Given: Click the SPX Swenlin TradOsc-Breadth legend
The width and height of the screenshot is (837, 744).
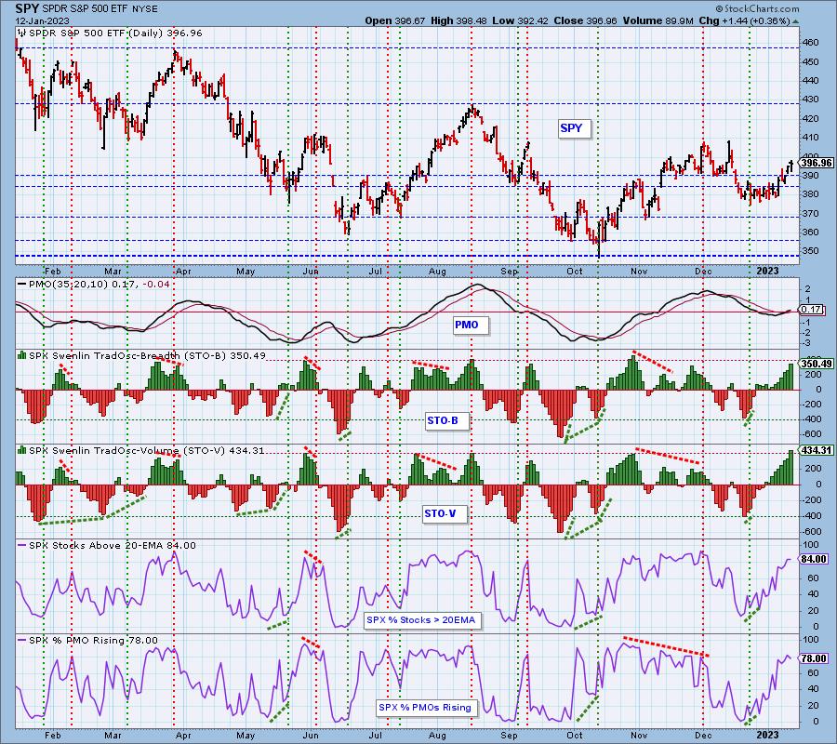Looking at the screenshot, I should 147,355.
